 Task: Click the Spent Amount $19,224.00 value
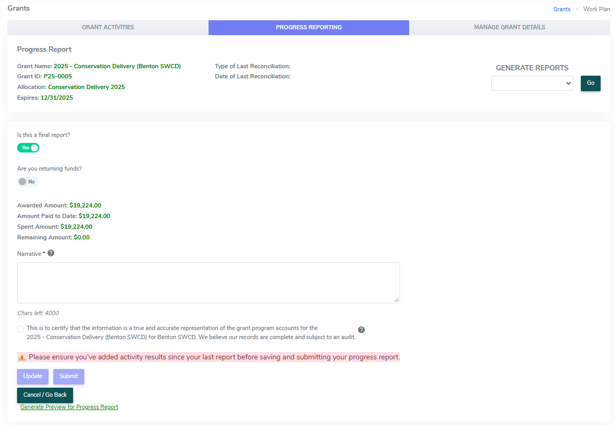pos(76,227)
